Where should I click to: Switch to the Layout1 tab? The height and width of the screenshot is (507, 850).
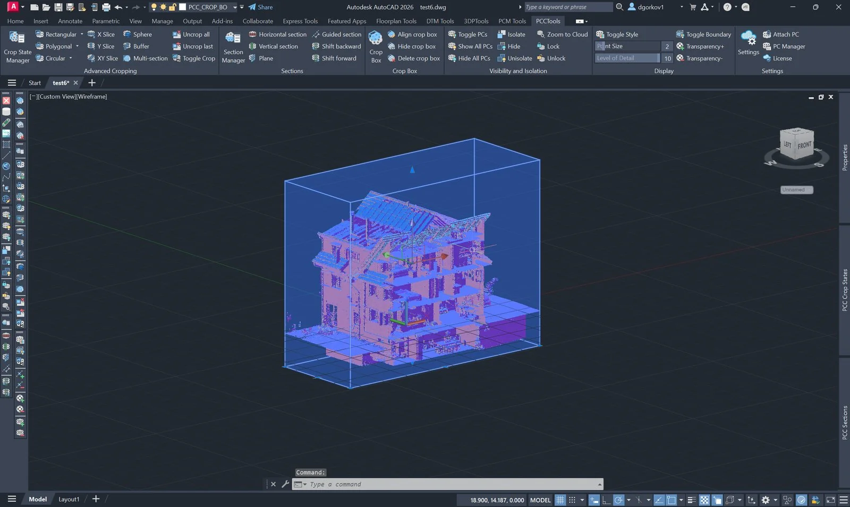pyautogui.click(x=69, y=500)
